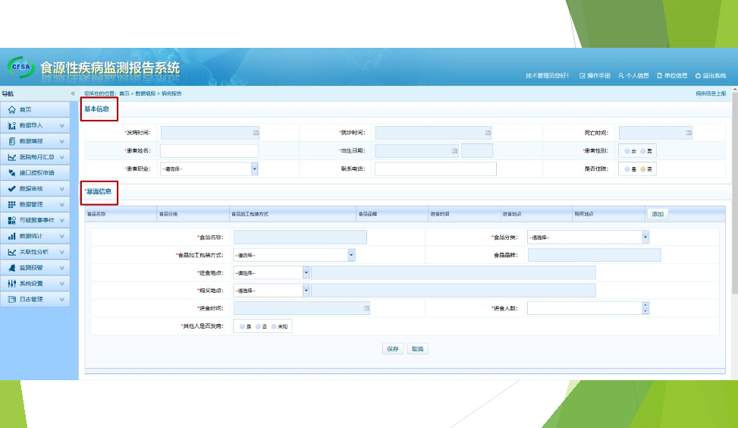Collapse the 导航 sidebar using double chevron
Image resolution: width=738 pixels, height=428 pixels.
click(73, 93)
